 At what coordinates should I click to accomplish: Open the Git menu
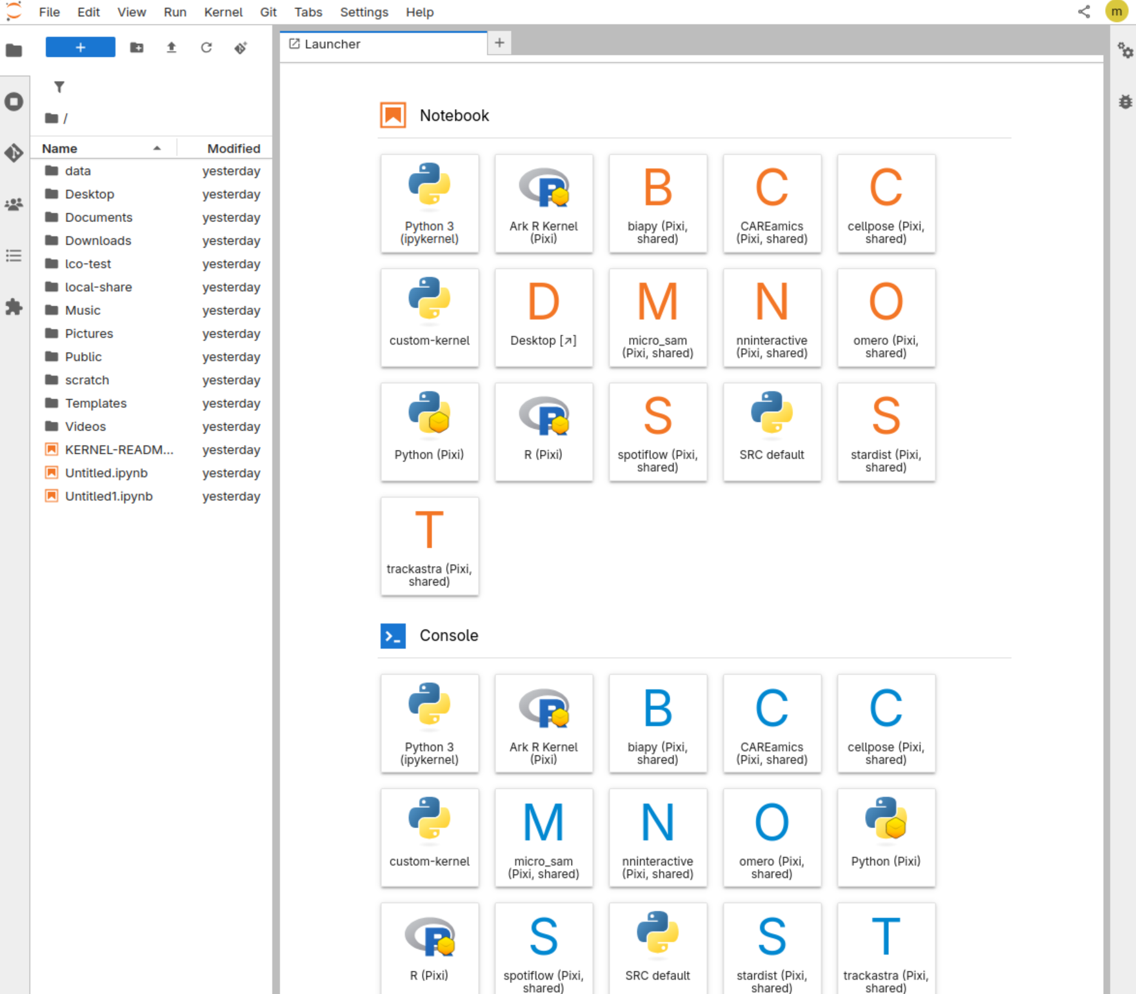tap(268, 12)
